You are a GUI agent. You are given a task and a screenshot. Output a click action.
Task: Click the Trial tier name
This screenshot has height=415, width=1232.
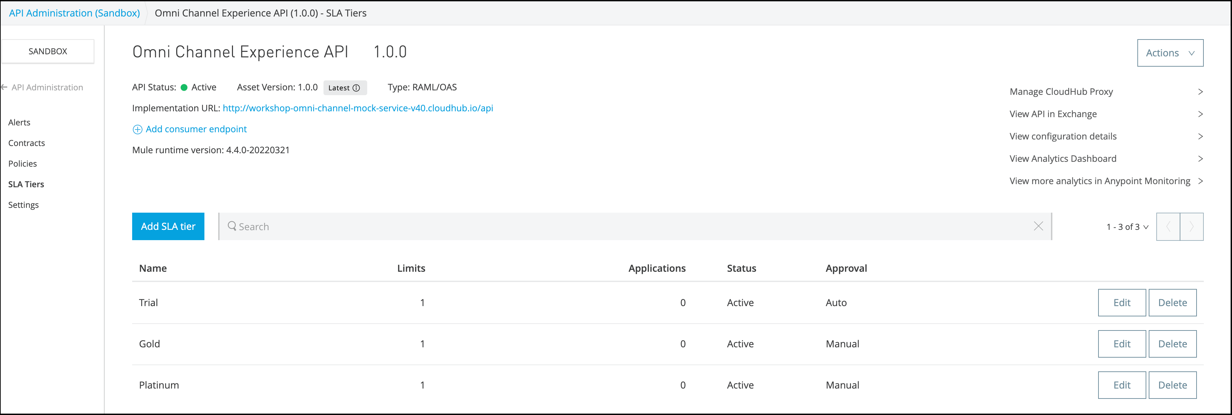pyautogui.click(x=148, y=303)
